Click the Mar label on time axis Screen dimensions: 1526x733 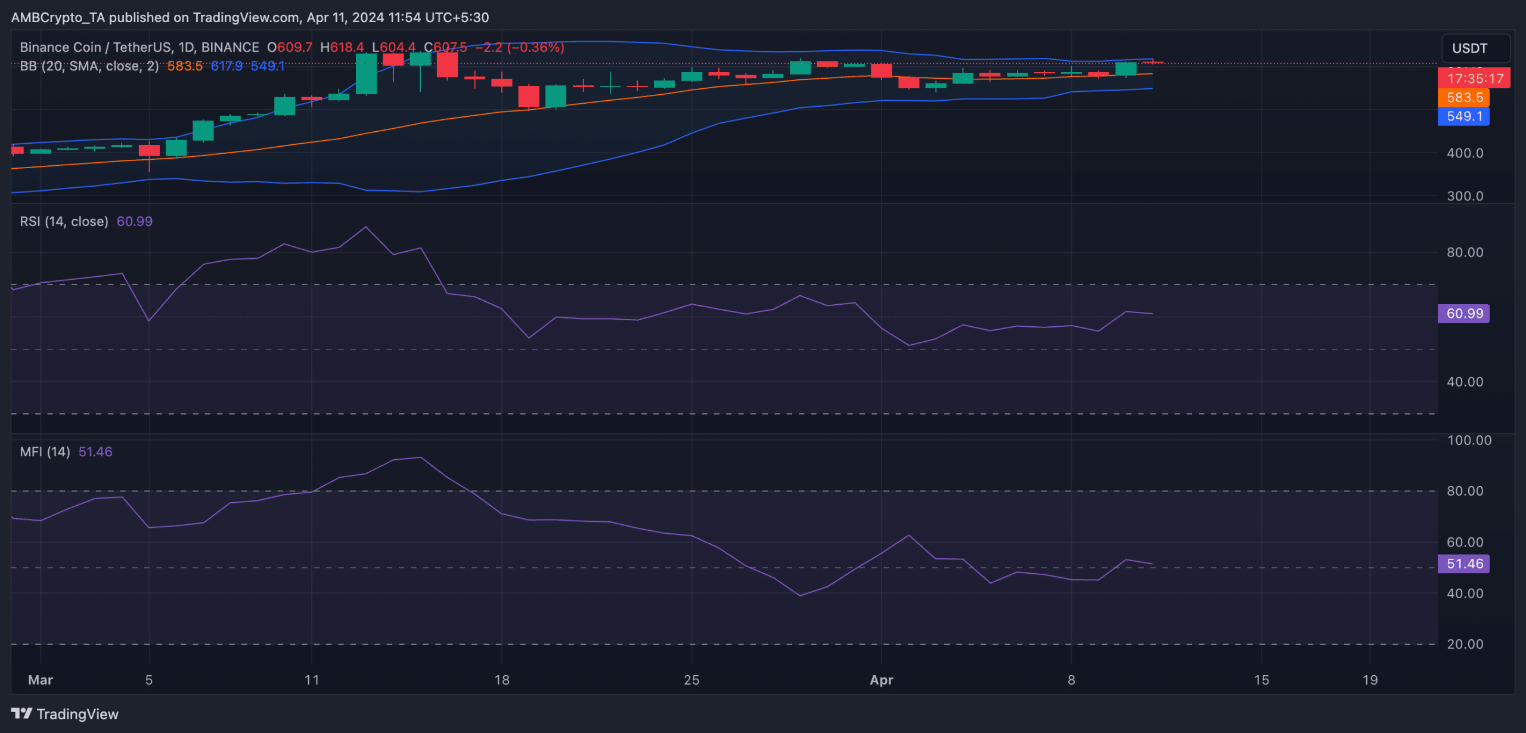point(41,680)
